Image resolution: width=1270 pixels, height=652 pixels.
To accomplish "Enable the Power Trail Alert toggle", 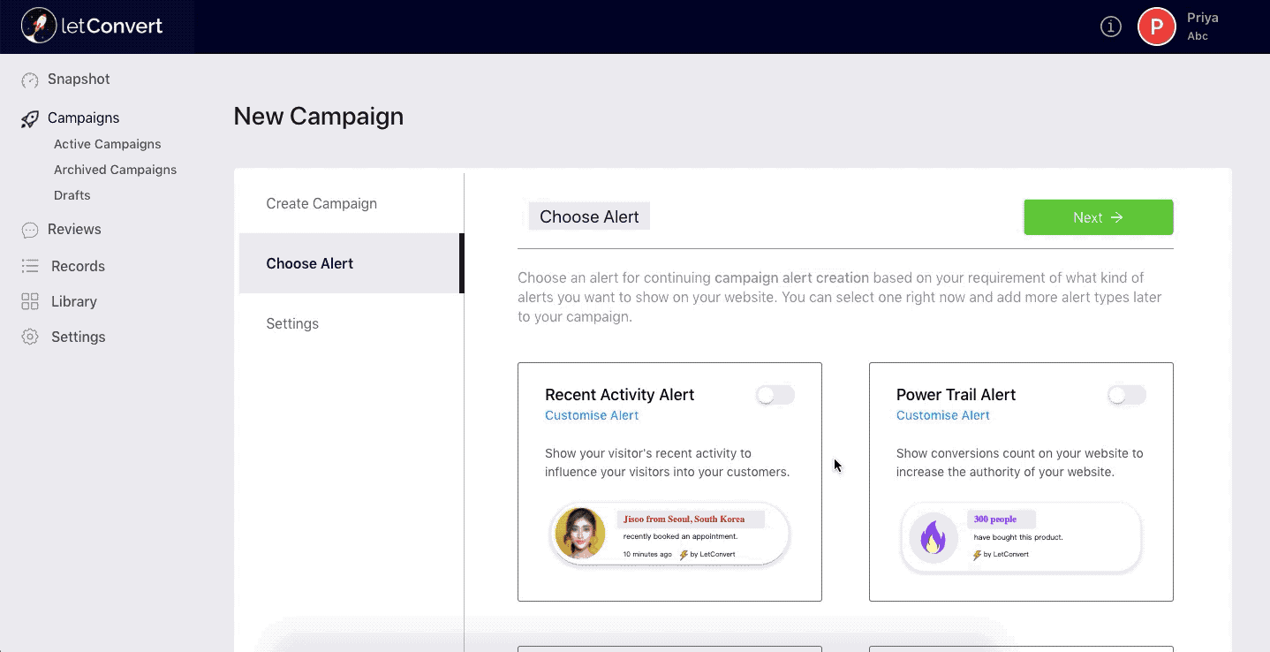I will [x=1127, y=395].
